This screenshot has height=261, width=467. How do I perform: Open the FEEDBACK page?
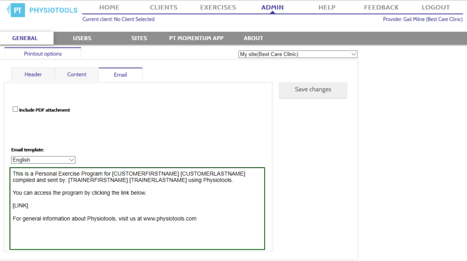click(x=381, y=7)
